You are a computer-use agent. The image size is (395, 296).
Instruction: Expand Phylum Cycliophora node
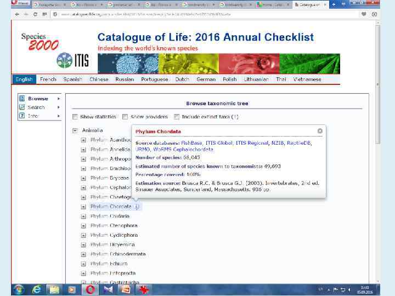pyautogui.click(x=83, y=235)
